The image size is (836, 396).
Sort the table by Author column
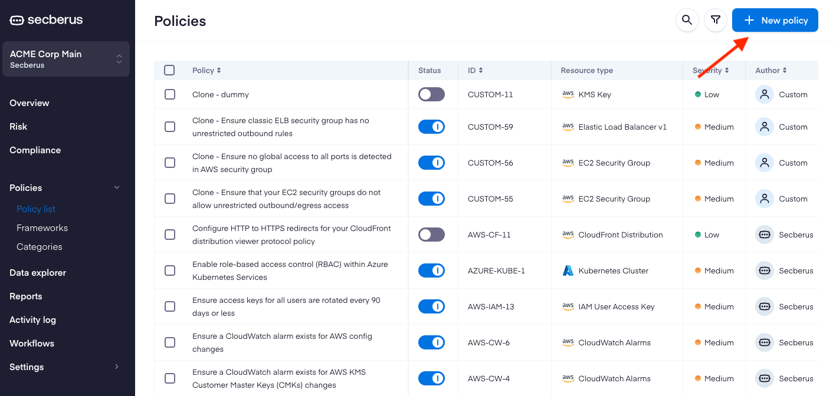click(771, 70)
